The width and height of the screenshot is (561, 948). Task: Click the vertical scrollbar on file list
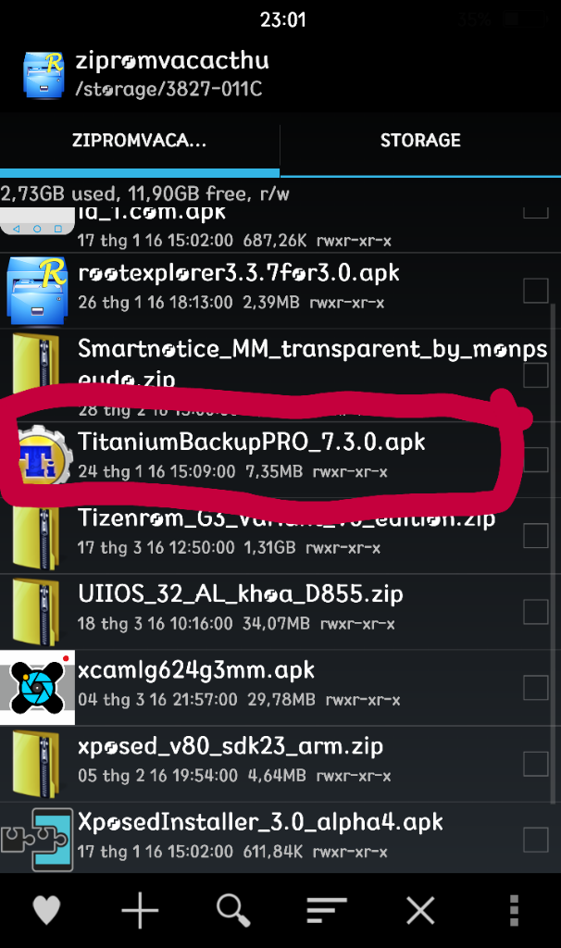tap(554, 554)
